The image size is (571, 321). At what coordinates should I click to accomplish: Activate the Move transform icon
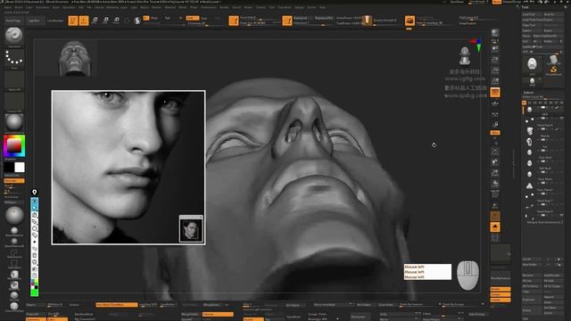coord(95,21)
